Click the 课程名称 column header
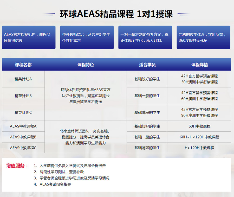 click(23, 65)
